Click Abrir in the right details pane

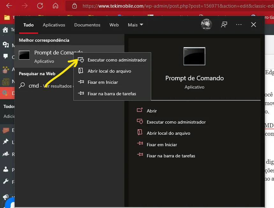[152, 111]
